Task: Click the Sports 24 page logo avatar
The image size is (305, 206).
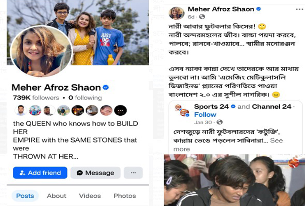Action: pos(182,110)
